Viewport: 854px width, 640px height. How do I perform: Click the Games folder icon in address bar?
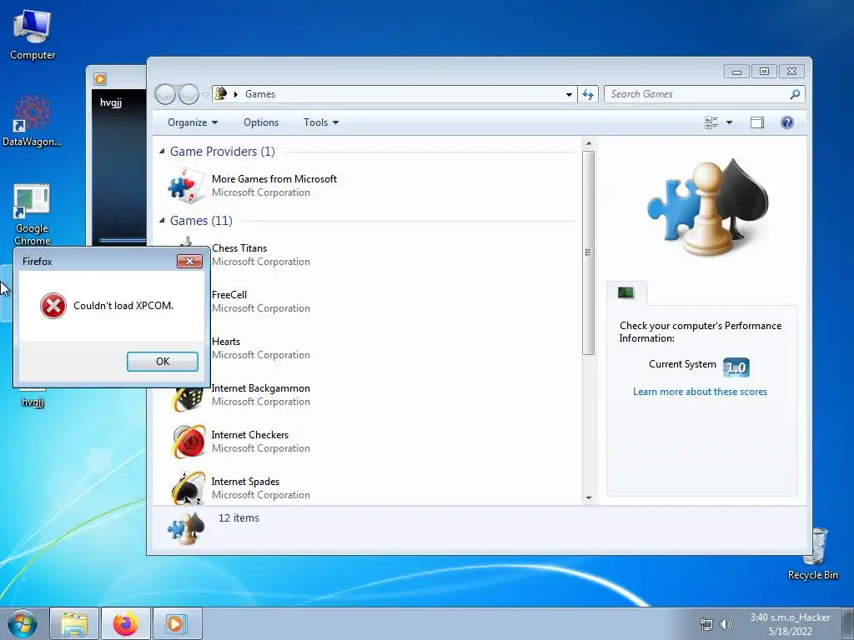220,93
